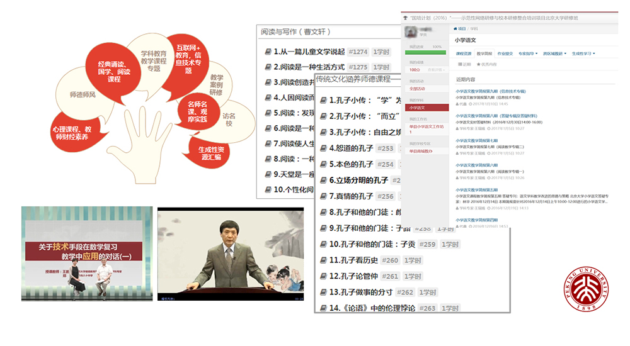Open 小学语文教学简报第五期 link

click(x=476, y=190)
